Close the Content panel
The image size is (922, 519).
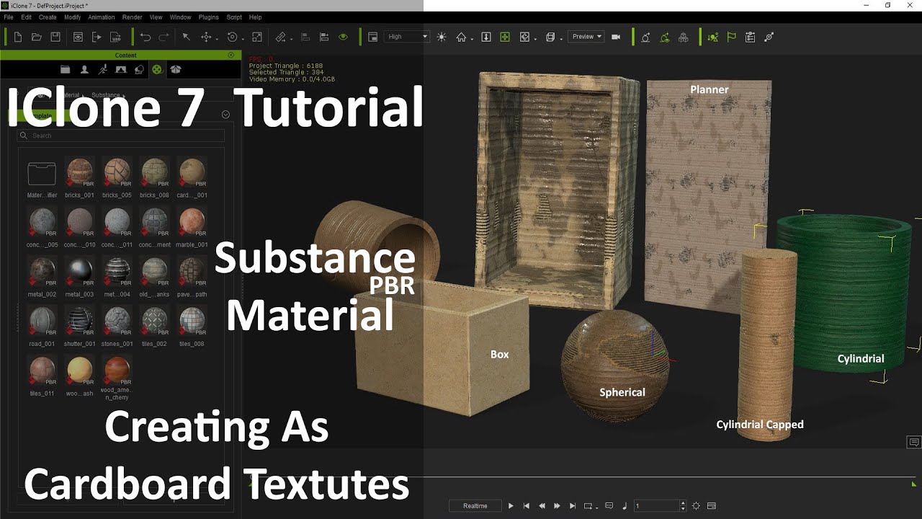pos(231,55)
